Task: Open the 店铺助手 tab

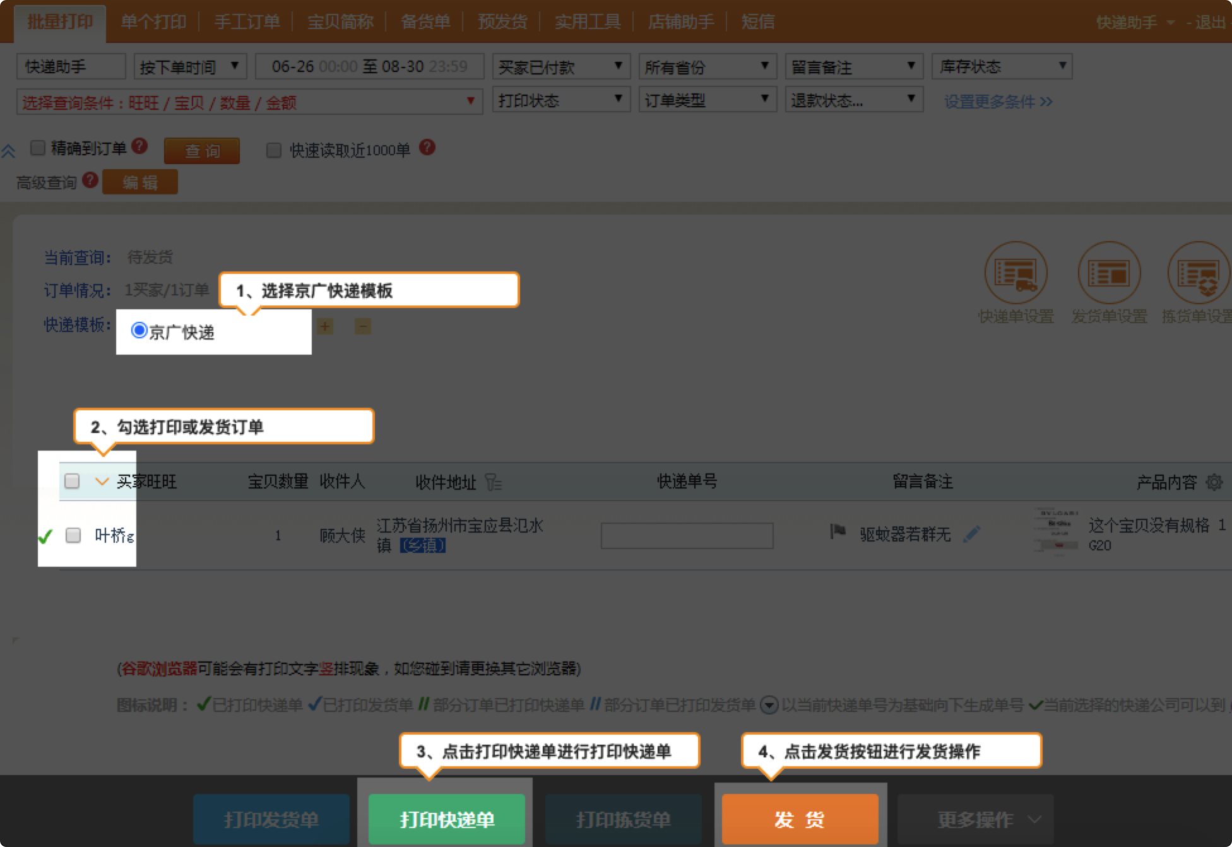Action: point(681,22)
